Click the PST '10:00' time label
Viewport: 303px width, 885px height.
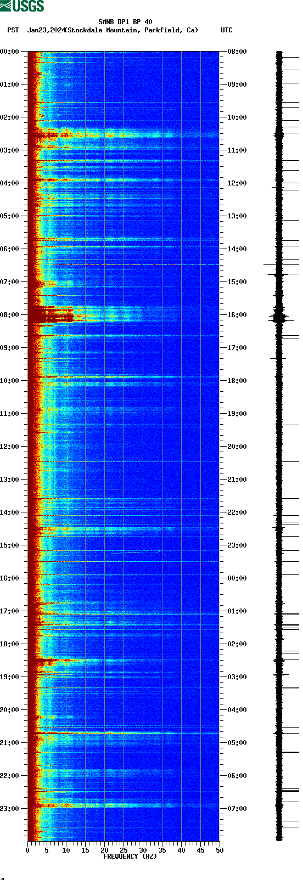click(x=10, y=381)
